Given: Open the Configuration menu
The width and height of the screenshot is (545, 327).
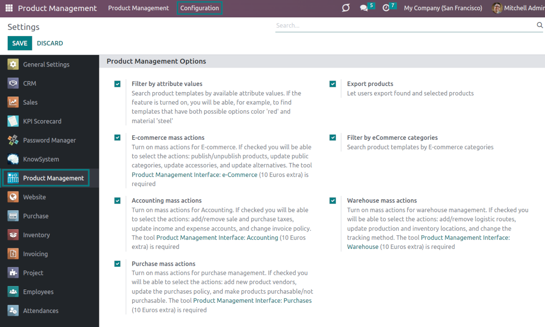Looking at the screenshot, I should click(x=200, y=8).
